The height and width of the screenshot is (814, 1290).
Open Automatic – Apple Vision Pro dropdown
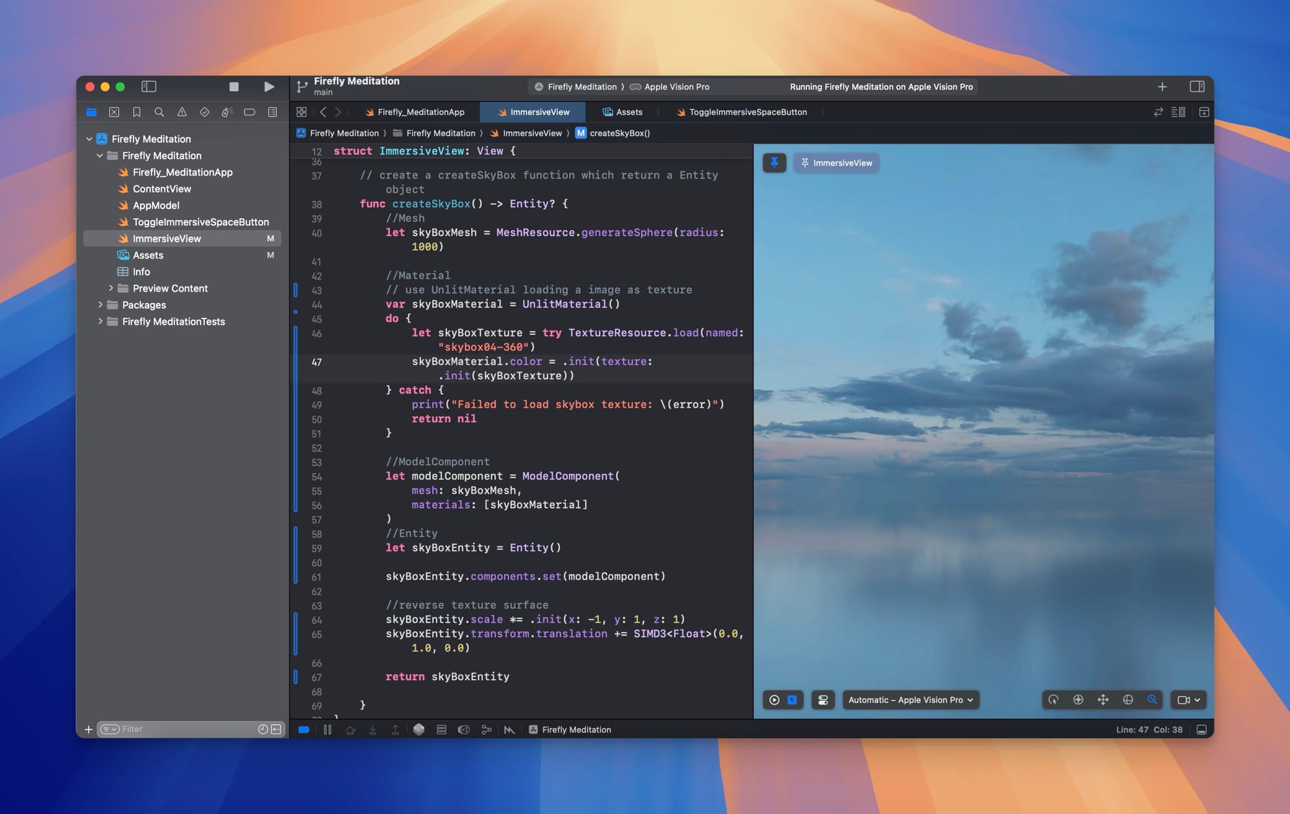pyautogui.click(x=910, y=700)
